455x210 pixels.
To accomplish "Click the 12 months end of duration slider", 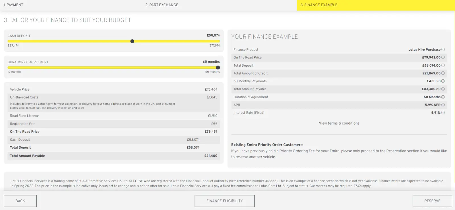I will tap(9, 68).
